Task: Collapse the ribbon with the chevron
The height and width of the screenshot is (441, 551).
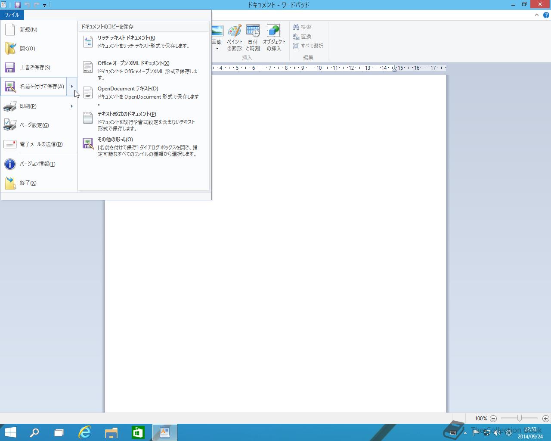Action: pyautogui.click(x=536, y=15)
